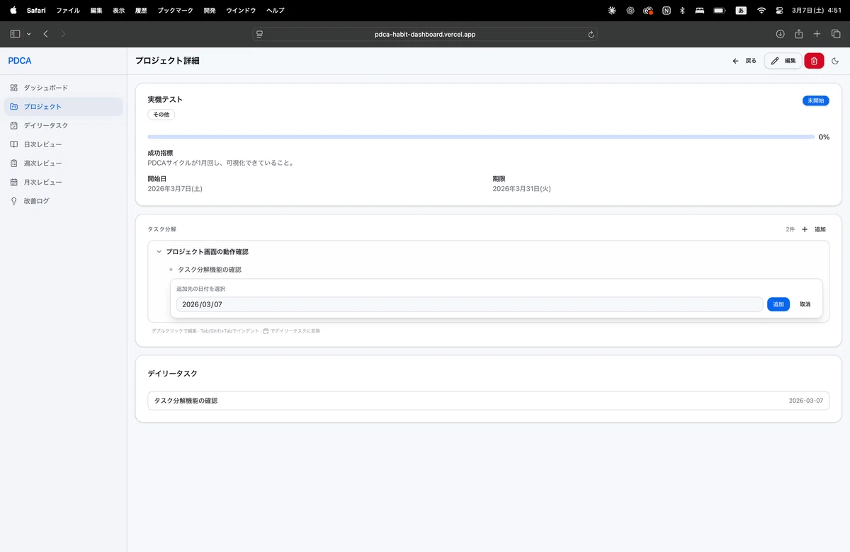Open the タスク分解機能の確認 daily task row
850x552 pixels.
click(488, 401)
